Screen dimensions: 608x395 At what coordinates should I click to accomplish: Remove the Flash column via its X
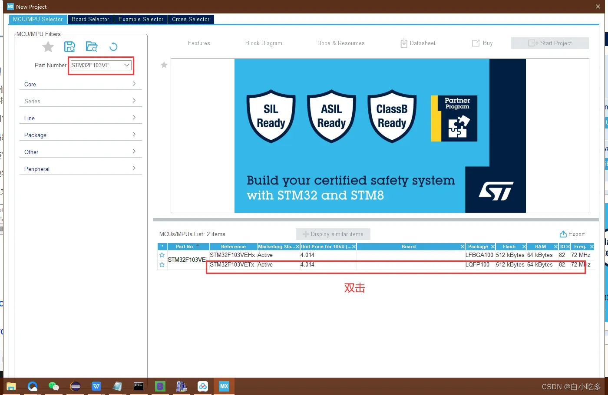tap(524, 247)
